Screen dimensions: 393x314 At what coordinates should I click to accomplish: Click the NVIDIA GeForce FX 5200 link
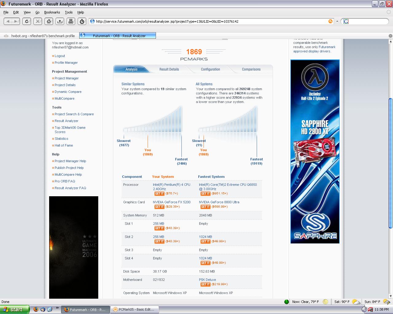(172, 202)
